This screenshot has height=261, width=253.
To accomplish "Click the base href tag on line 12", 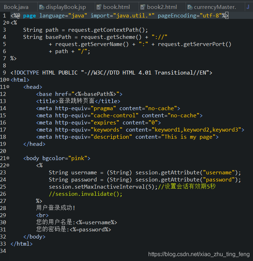I will [79, 94].
